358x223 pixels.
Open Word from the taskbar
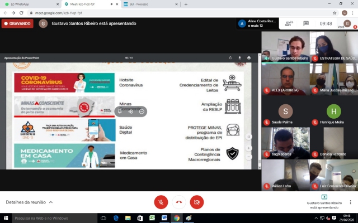pyautogui.click(x=164, y=218)
